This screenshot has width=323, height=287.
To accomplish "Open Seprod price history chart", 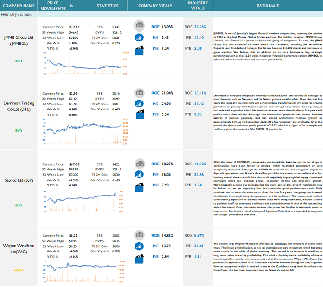I will 83,202.
